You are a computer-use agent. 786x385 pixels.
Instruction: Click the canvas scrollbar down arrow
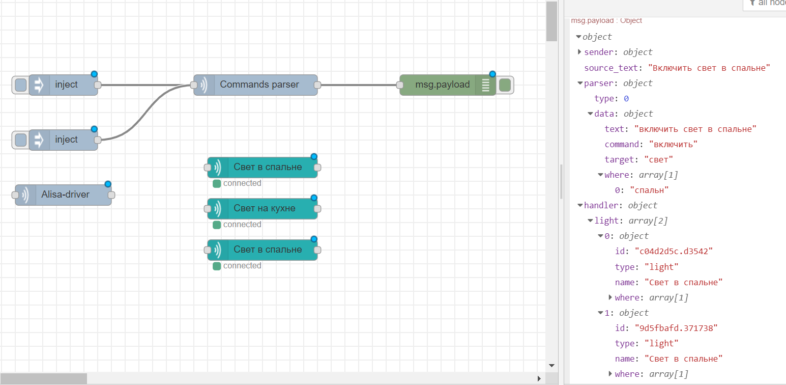tap(551, 365)
